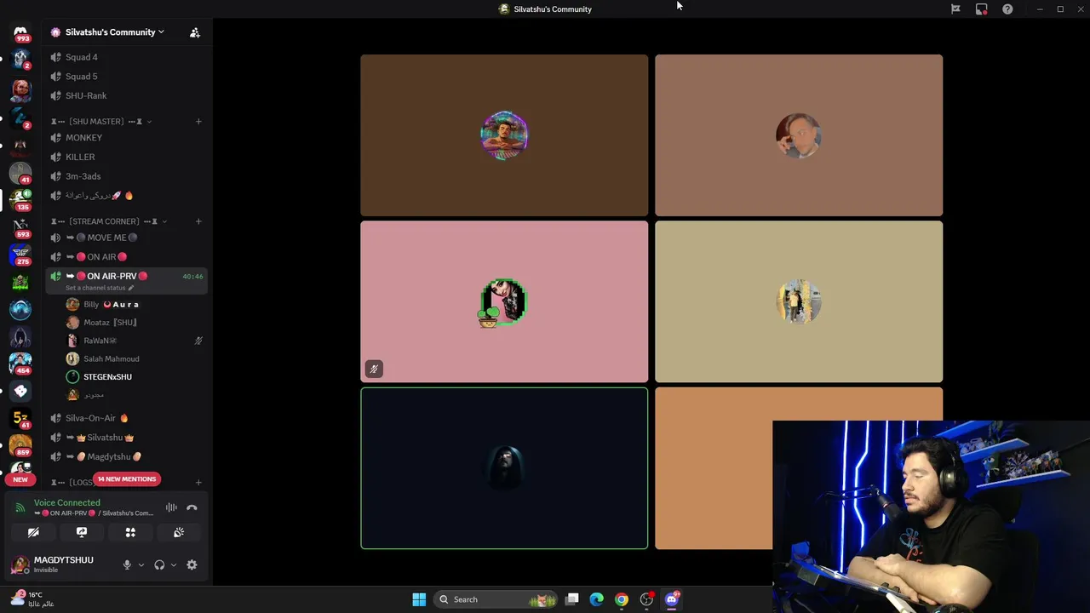Open the server icon with 454 badge
Image resolution: width=1090 pixels, height=613 pixels.
(x=20, y=364)
